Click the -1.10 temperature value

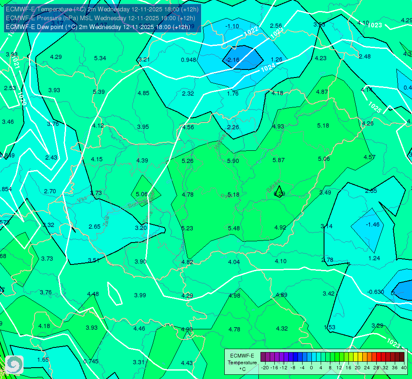pos(232,26)
